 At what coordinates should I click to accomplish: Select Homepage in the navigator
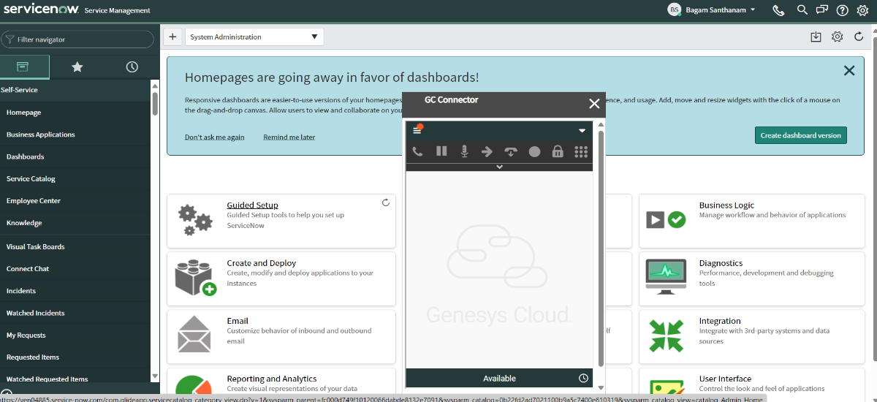23,113
